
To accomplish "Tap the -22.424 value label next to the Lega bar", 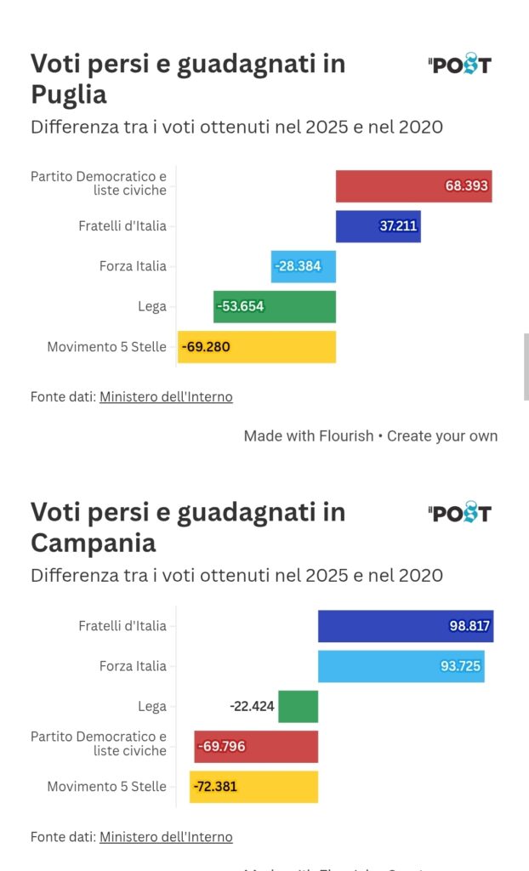I will point(252,706).
